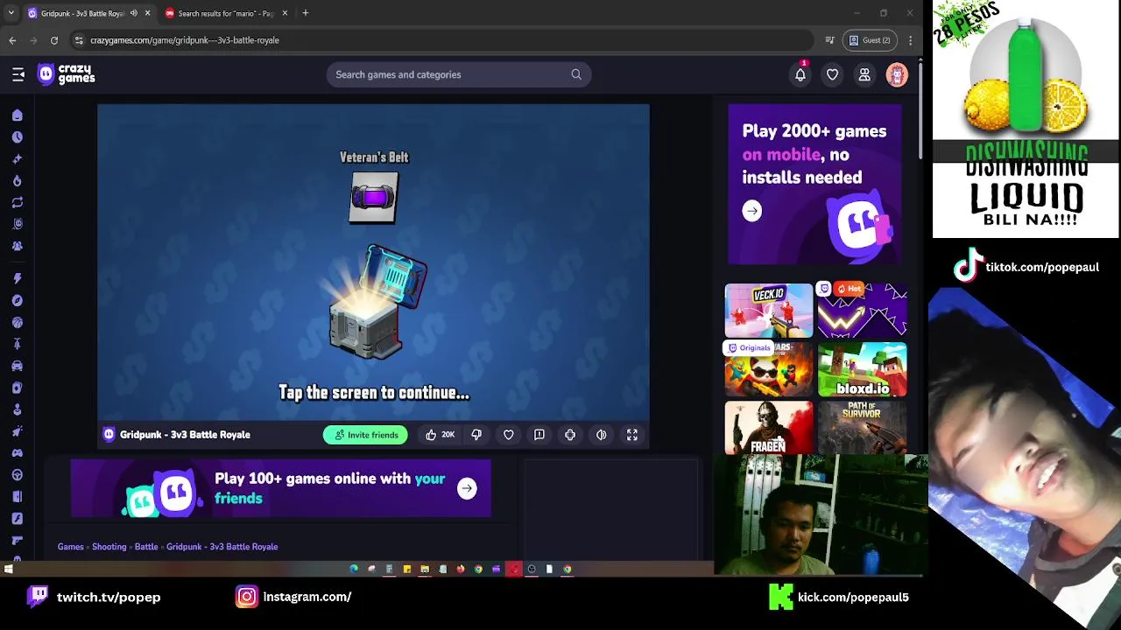Viewport: 1121px width, 630px height.
Task: Open the Card games category icon
Action: coord(17,388)
